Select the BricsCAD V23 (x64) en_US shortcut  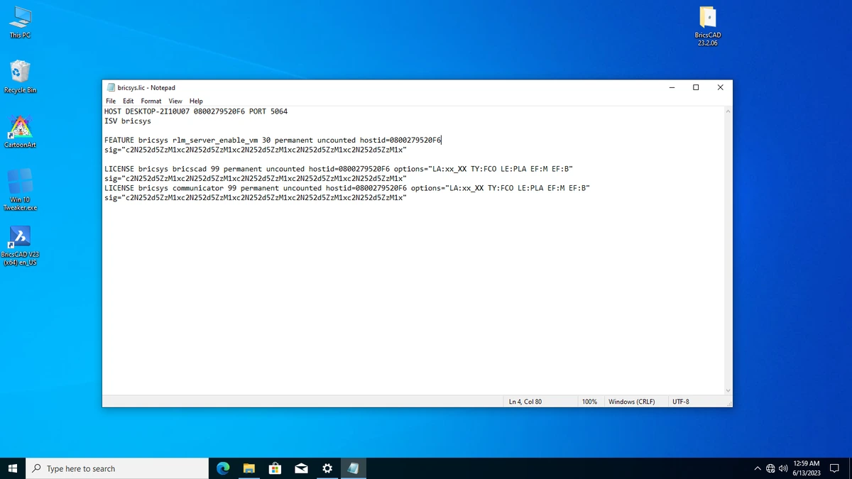tap(20, 246)
